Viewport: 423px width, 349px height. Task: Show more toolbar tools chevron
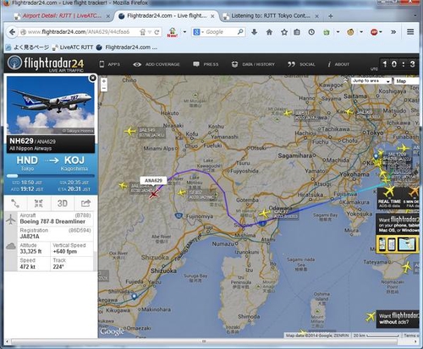[x=393, y=32]
